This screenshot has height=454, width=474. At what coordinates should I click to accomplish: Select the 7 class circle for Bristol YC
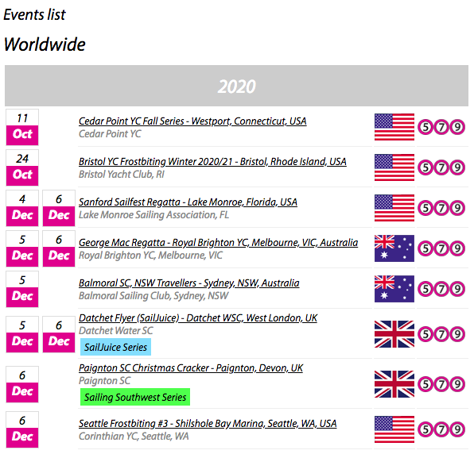(441, 167)
